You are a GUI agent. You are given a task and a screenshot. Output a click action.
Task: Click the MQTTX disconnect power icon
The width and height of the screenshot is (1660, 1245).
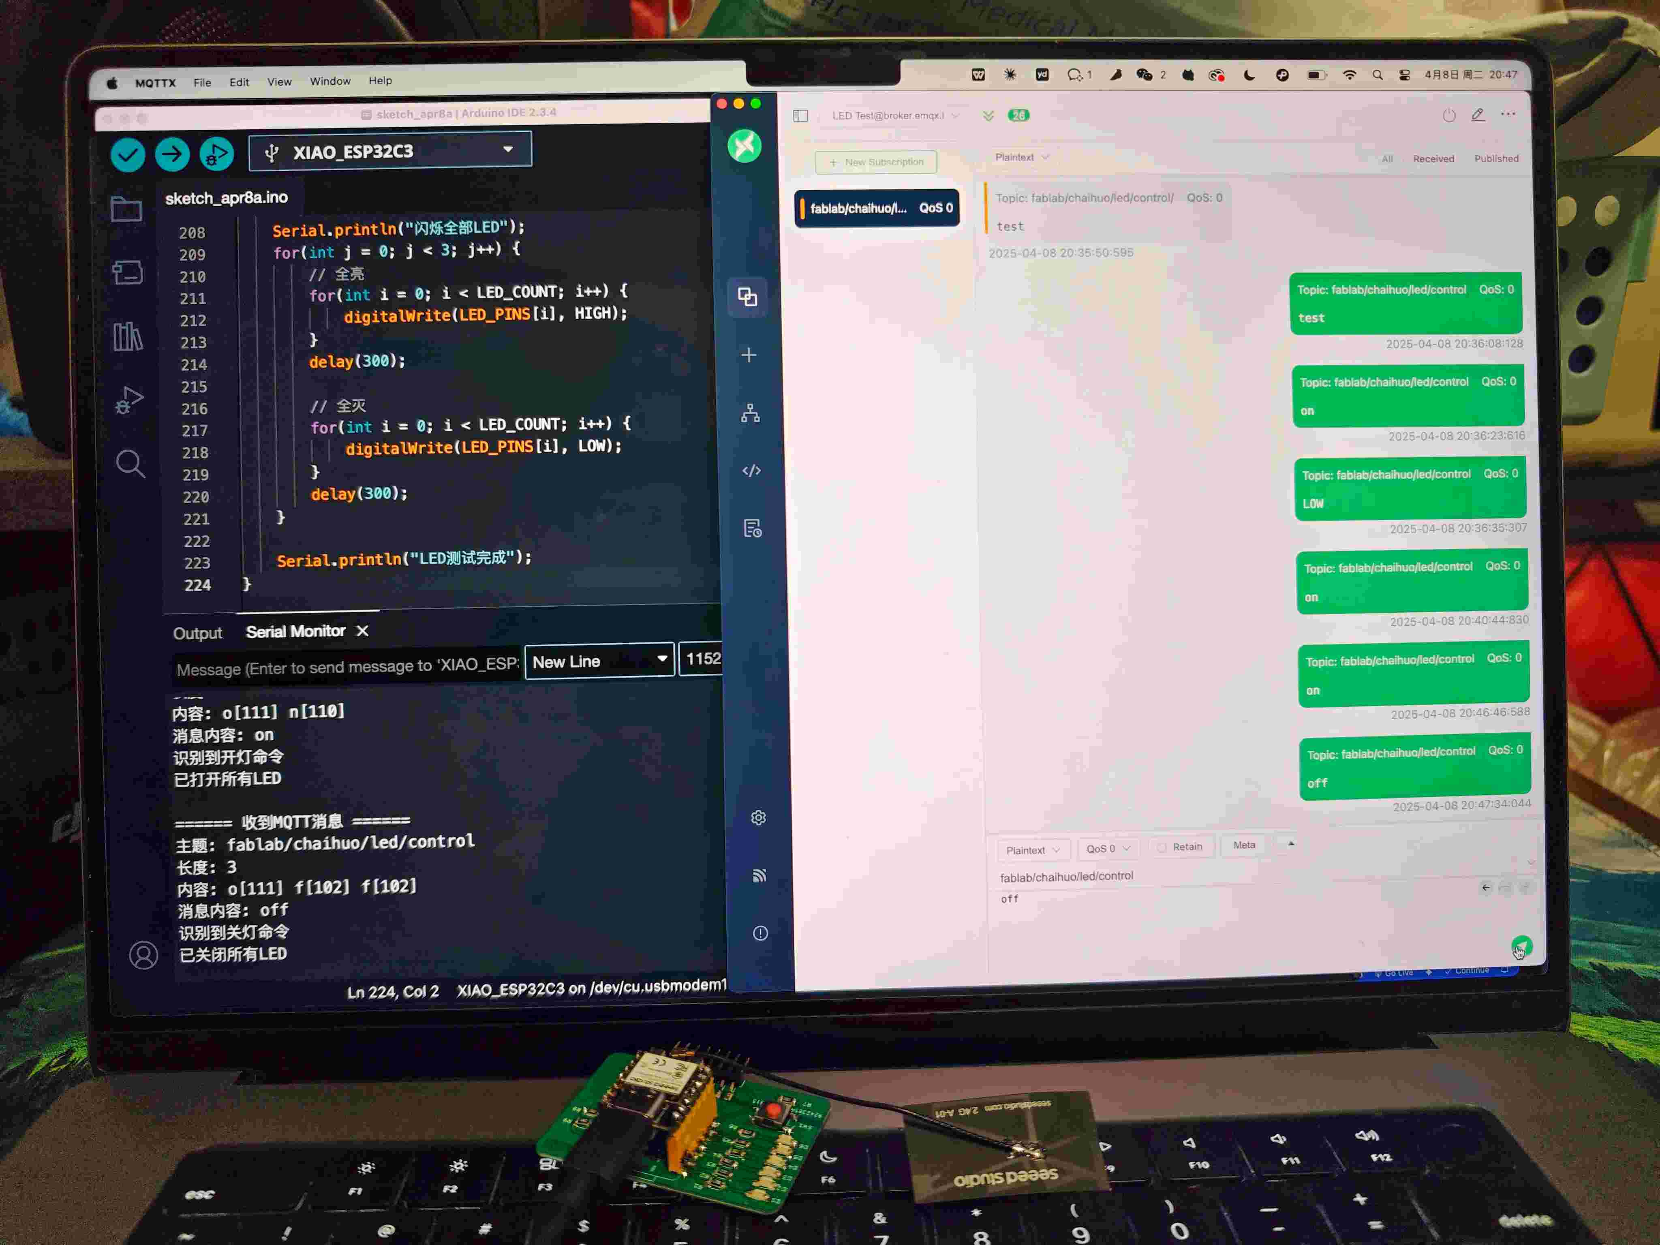1448,116
